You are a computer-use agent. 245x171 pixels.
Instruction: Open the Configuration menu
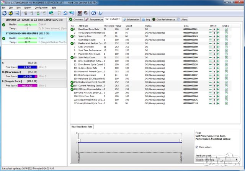click(41, 7)
